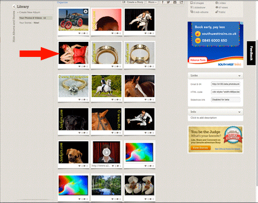The image size is (258, 203).
Task: Click the Advance Fares label on the ad
Action: [198, 60]
